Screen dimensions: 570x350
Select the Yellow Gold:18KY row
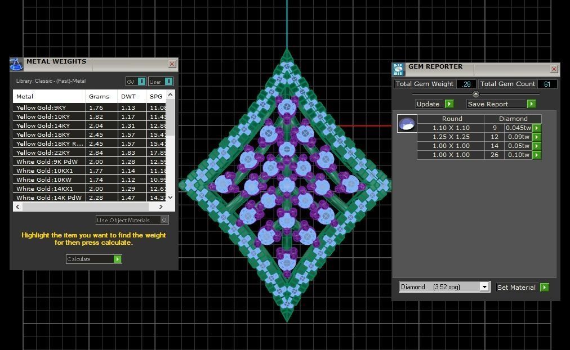tap(90, 134)
